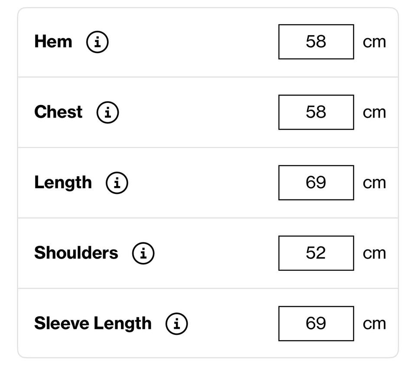Tap the Shoulders label text
416x380 pixels.
[x=76, y=253]
